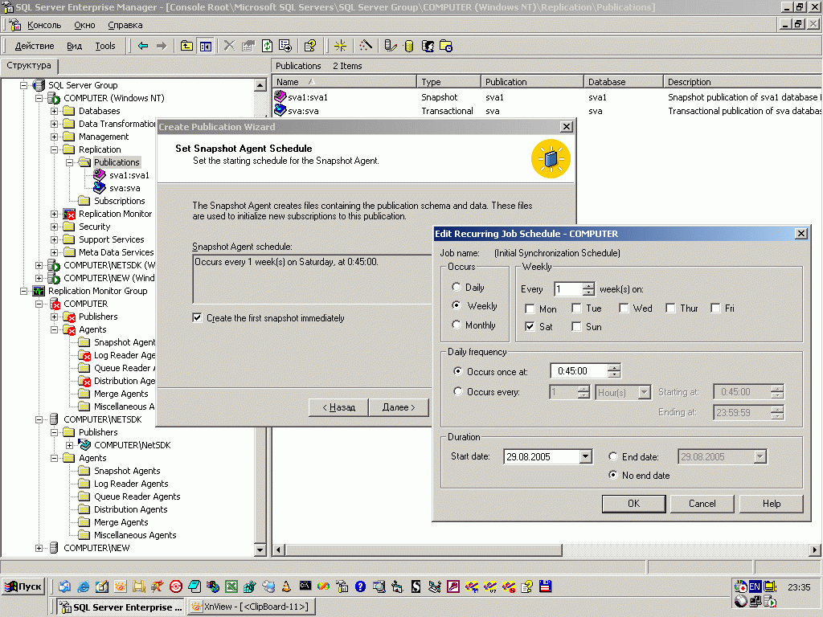Image resolution: width=823 pixels, height=617 pixels.
Task: Increase the Every week(s) spinner value
Action: coord(588,285)
